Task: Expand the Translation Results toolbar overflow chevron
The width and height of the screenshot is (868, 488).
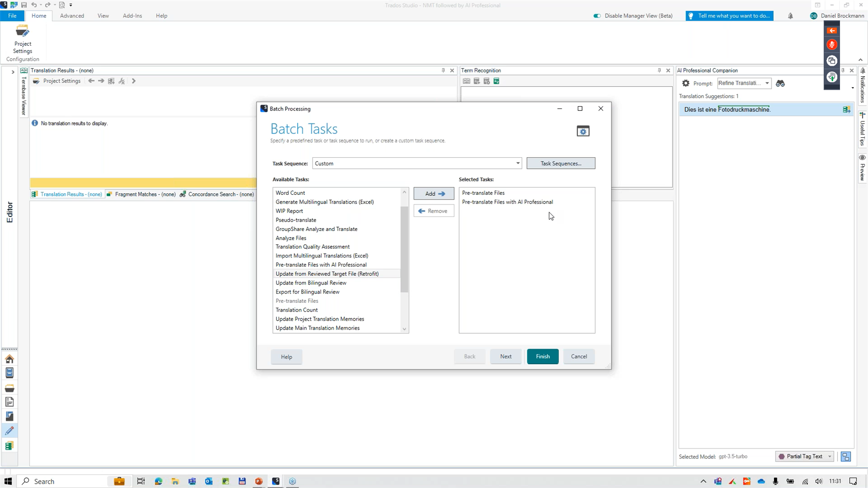Action: pyautogui.click(x=134, y=81)
